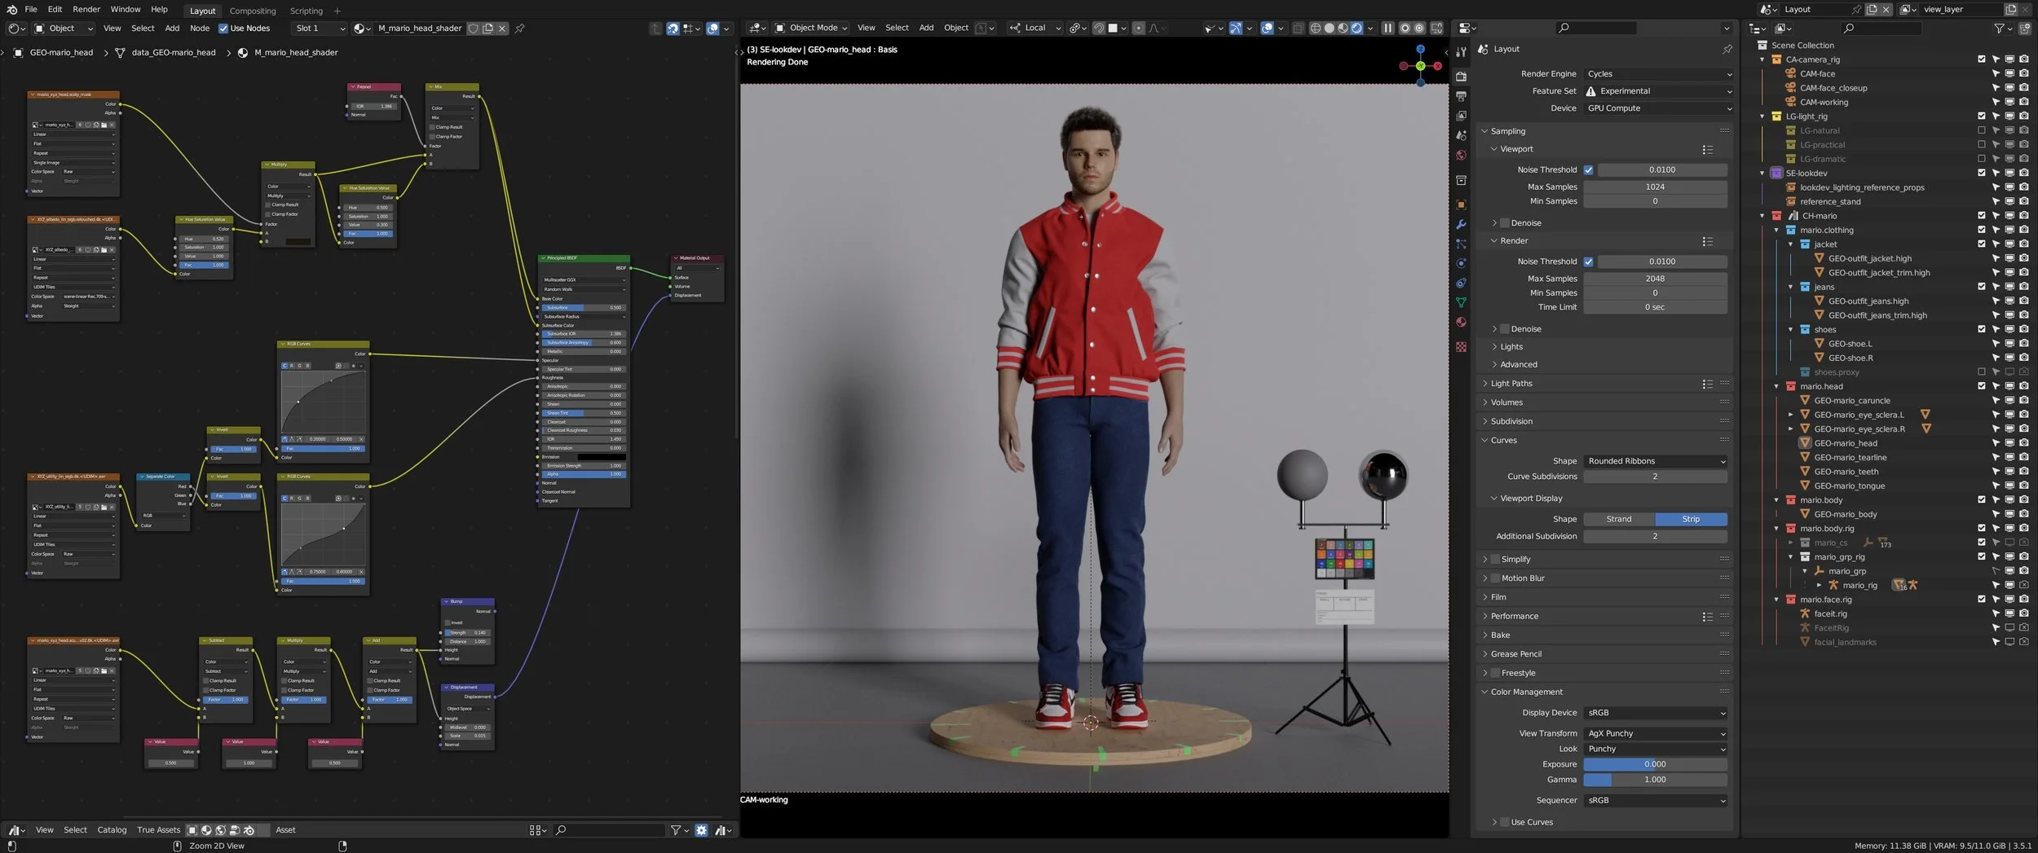This screenshot has height=853, width=2038.
Task: Open Device dropdown showing GPU Compute
Action: (x=1658, y=108)
